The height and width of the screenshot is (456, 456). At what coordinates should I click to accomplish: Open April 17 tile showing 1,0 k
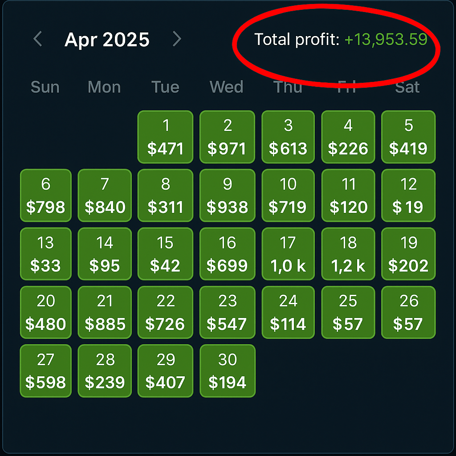pyautogui.click(x=288, y=254)
